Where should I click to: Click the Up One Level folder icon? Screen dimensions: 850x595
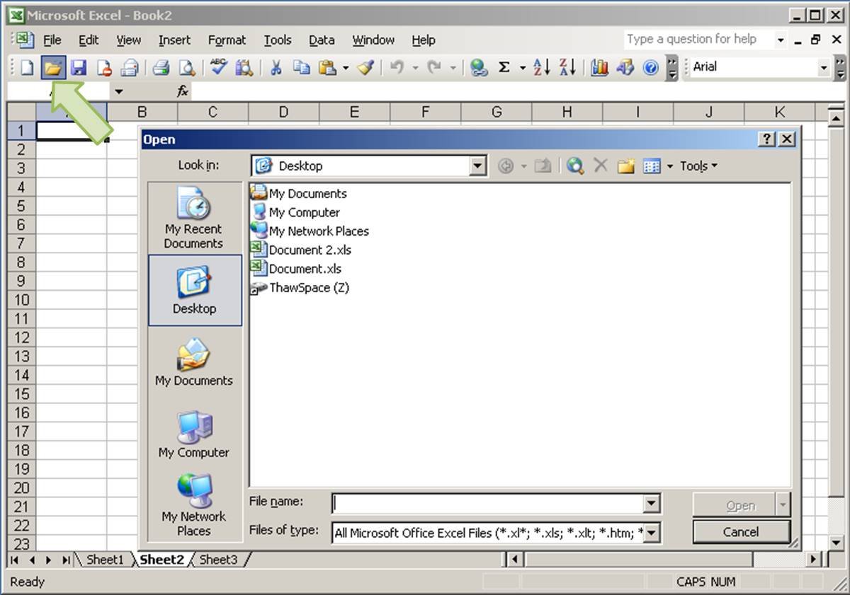click(543, 166)
